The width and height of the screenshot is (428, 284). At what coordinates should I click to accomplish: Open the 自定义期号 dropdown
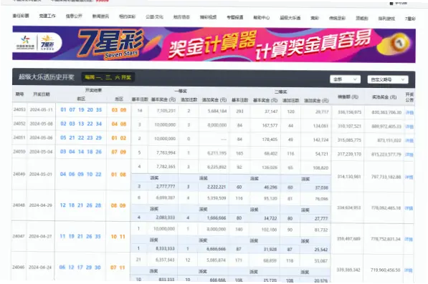(x=388, y=79)
